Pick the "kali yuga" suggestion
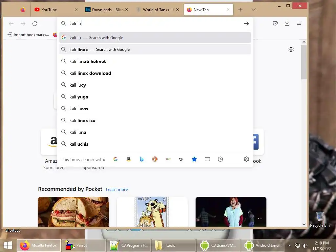The height and width of the screenshot is (252, 336). tap(155, 97)
